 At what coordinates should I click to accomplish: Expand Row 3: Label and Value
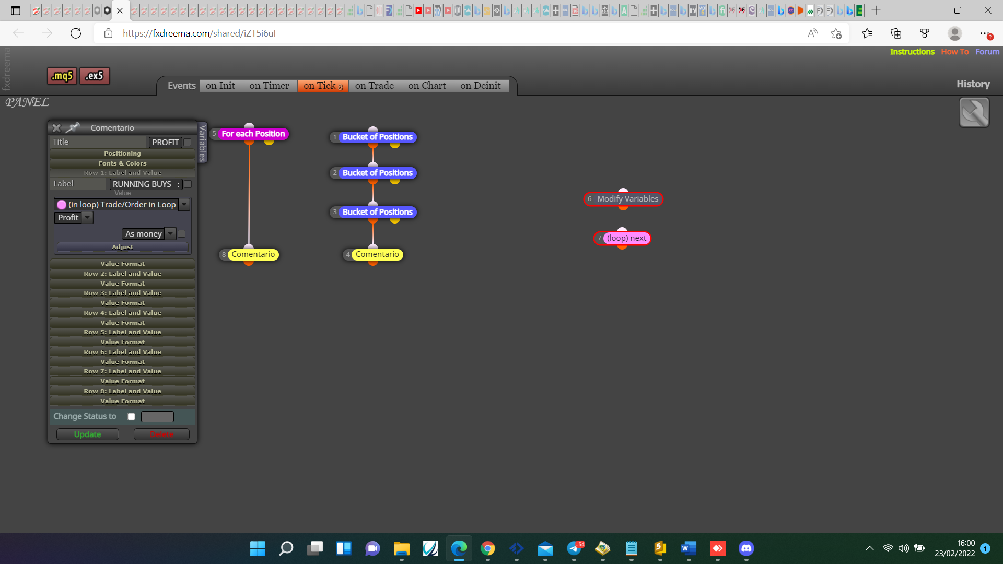122,293
